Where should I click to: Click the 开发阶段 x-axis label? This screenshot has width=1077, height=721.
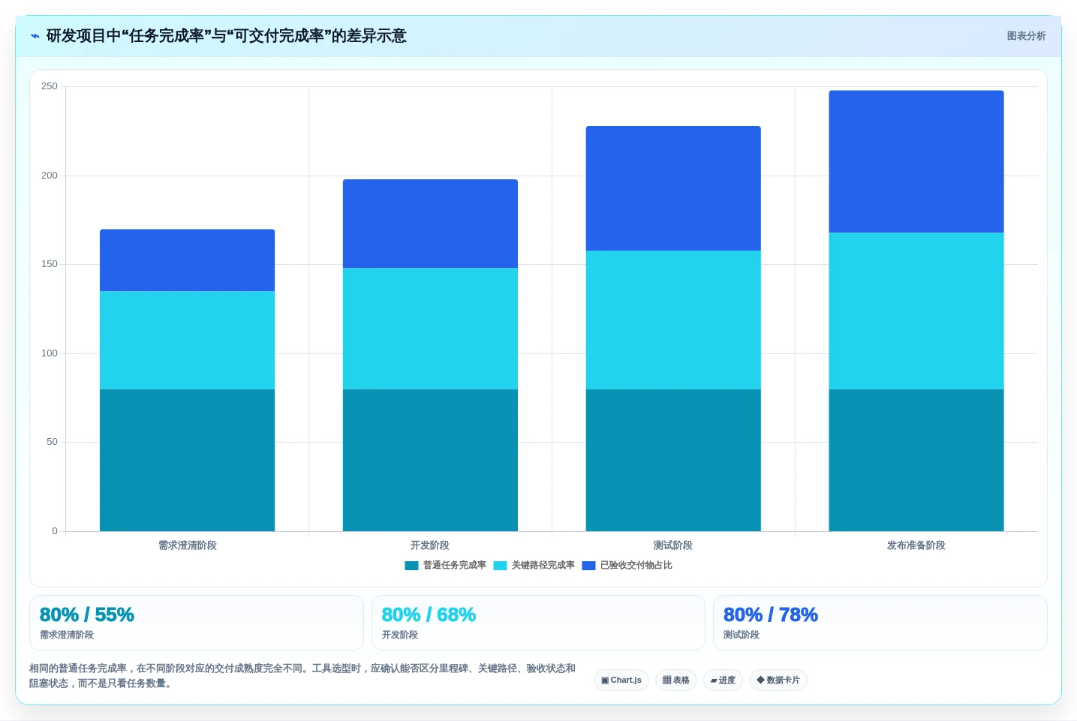430,545
